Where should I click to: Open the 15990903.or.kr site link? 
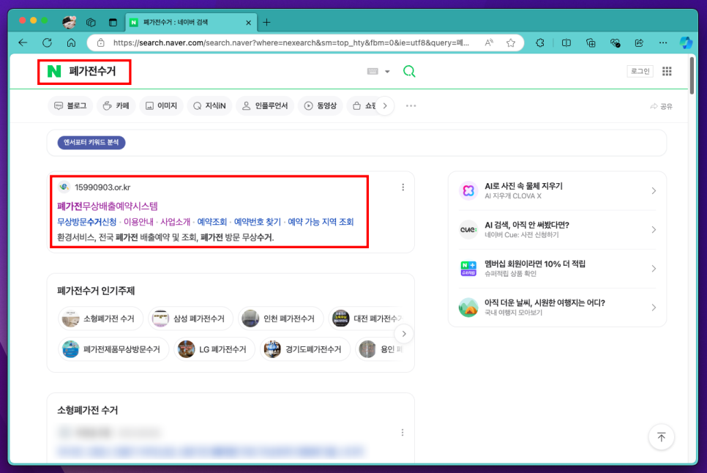(x=102, y=187)
